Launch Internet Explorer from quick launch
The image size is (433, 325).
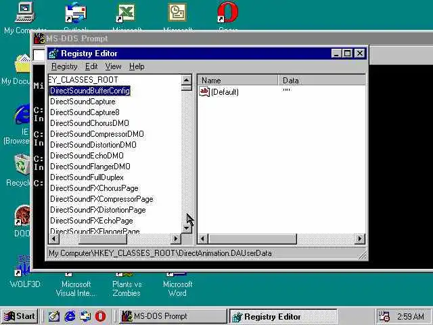tap(70, 316)
